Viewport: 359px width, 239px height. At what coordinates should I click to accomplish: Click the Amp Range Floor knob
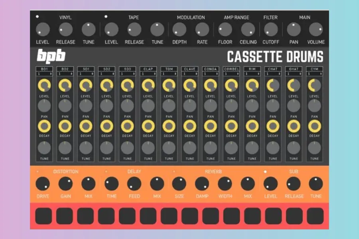[x=225, y=29]
